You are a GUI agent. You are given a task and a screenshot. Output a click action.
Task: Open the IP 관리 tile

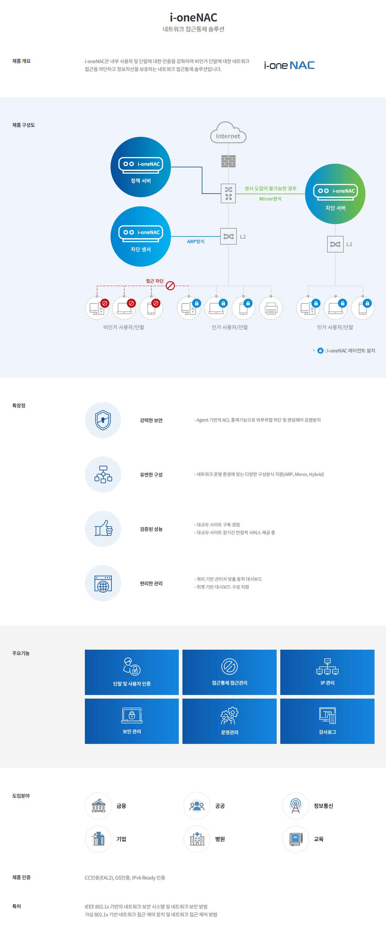327,672
